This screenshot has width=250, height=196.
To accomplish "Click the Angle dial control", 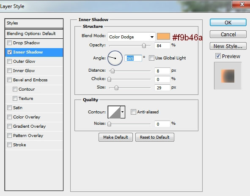I will click(x=115, y=58).
